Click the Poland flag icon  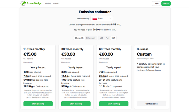click(x=94, y=19)
